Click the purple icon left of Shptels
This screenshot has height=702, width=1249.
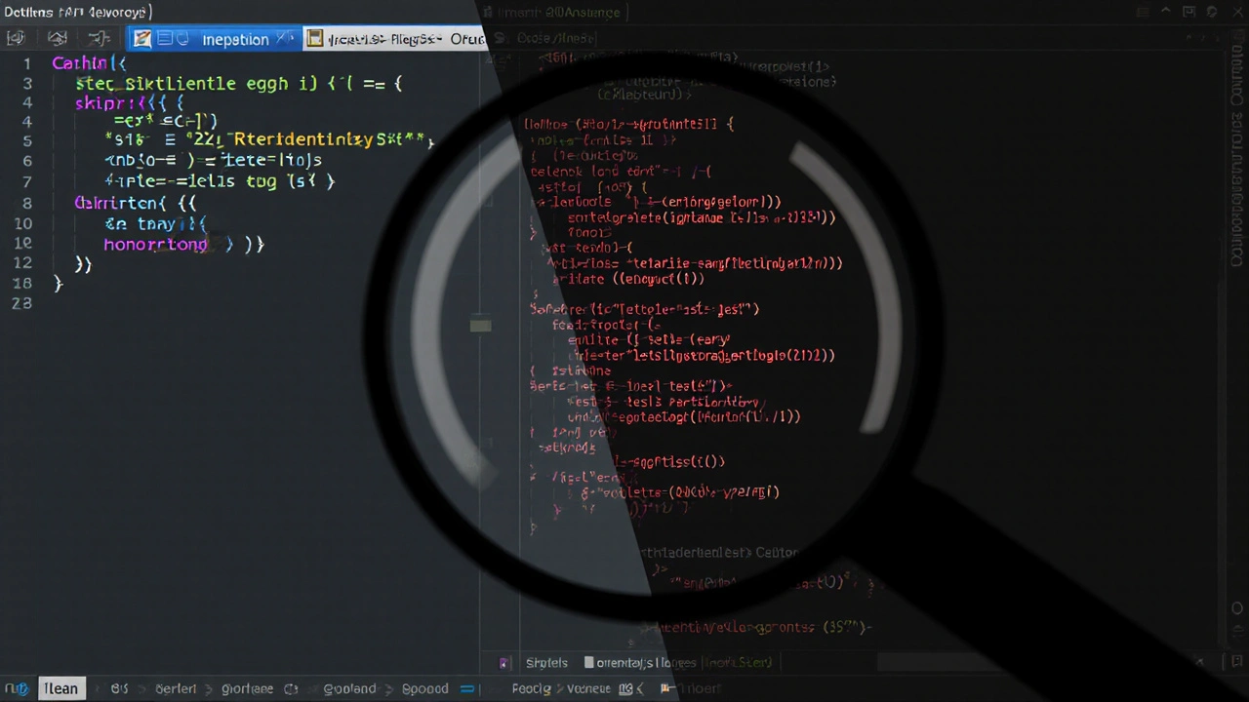[504, 663]
